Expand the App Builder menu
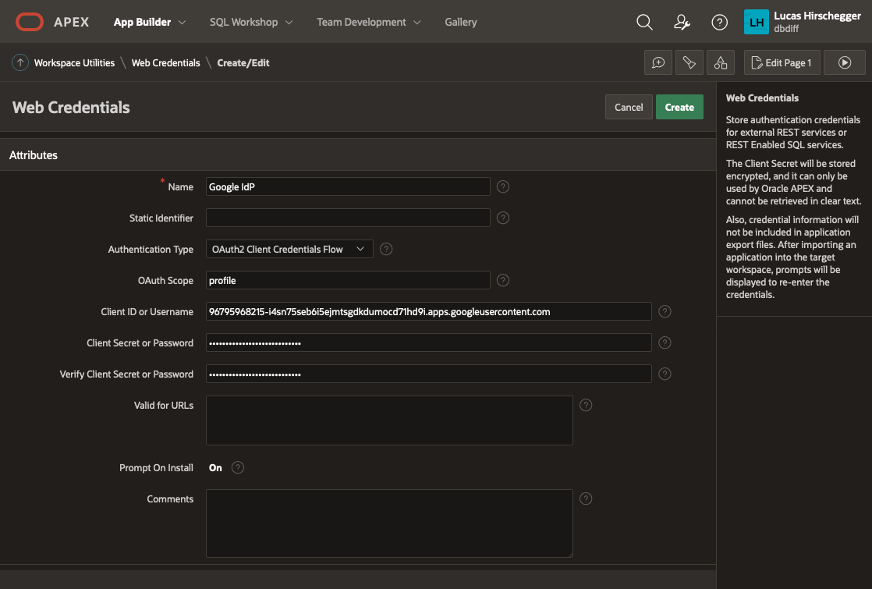872x589 pixels. 149,22
